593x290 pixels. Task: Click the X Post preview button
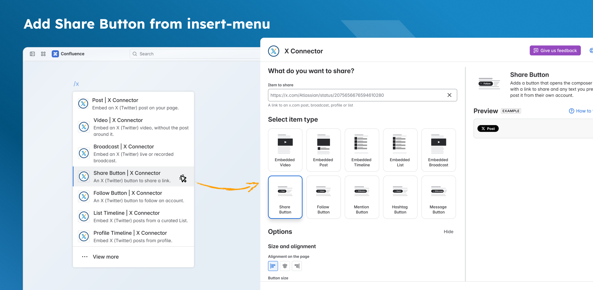coord(488,129)
